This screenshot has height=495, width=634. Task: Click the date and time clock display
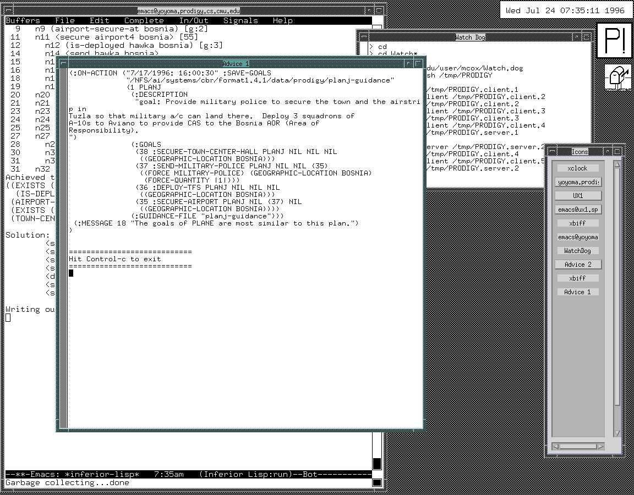pyautogui.click(x=565, y=10)
